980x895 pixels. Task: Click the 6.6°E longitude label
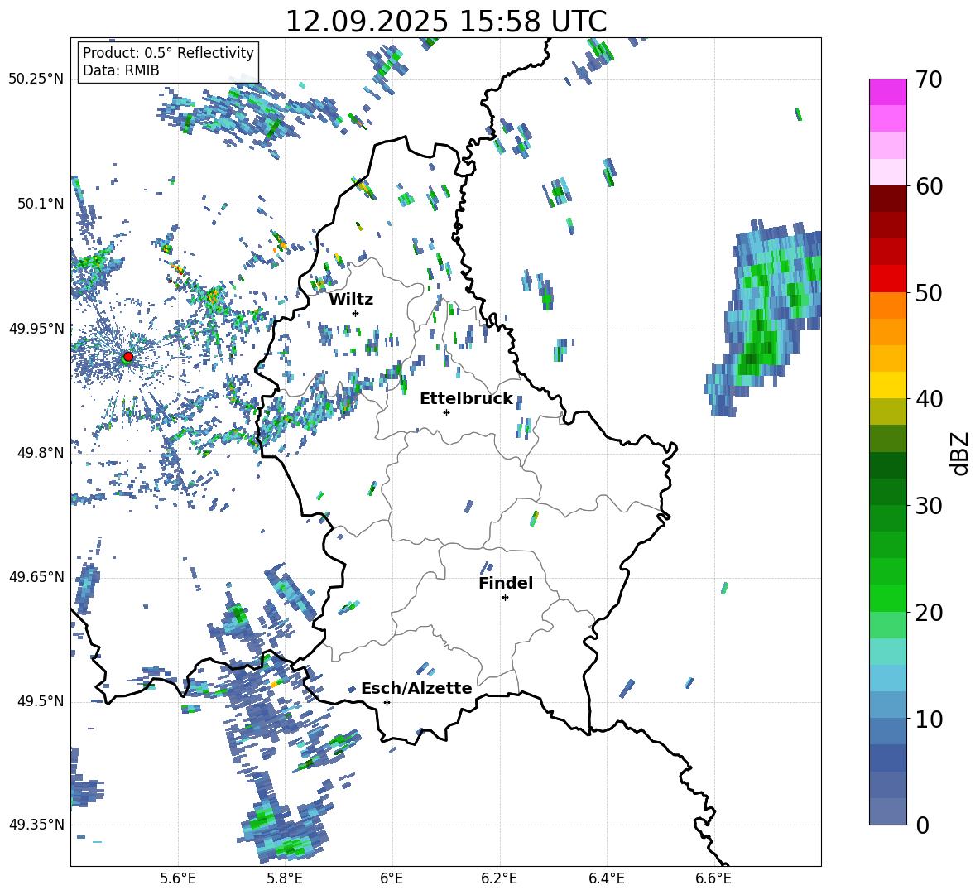(x=713, y=878)
